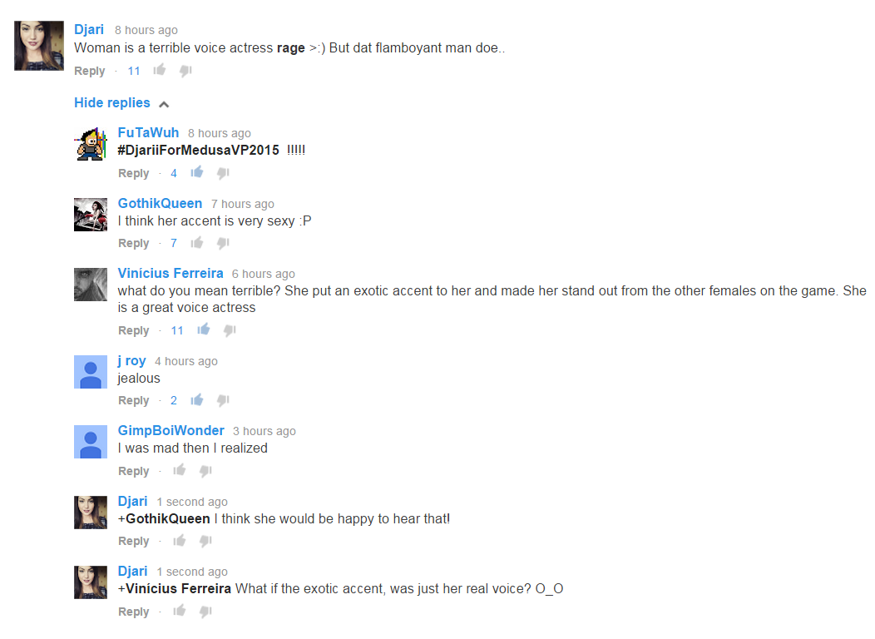
Task: Collapse thread with Hide replies
Action: [112, 102]
